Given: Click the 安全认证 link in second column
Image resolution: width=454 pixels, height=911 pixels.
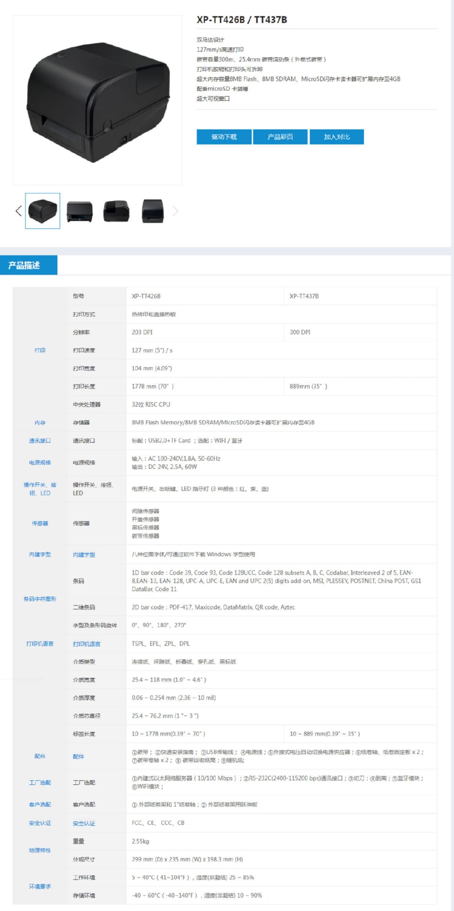Looking at the screenshot, I should pyautogui.click(x=84, y=823).
